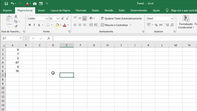Align text to middle of cell
The height and width of the screenshot is (111, 197).
pos(80,18)
